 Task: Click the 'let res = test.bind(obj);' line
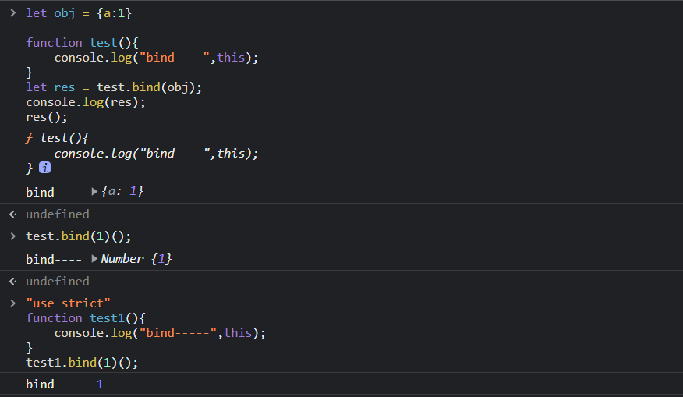(114, 87)
